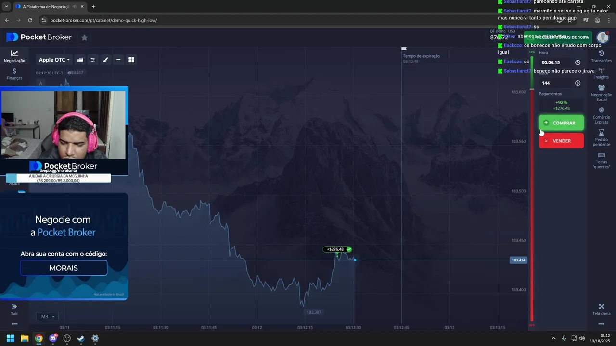Open Teclas quentes hotkeys panel
The height and width of the screenshot is (346, 616).
pos(601,161)
